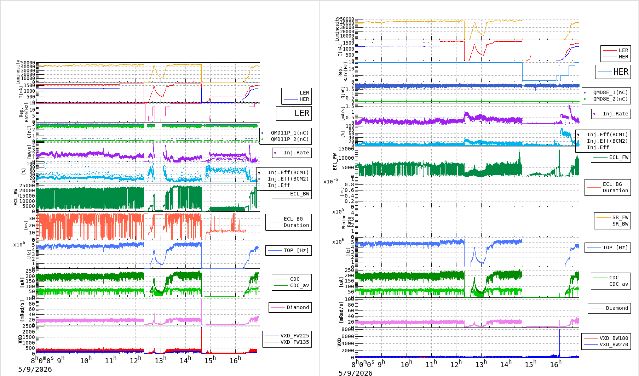This screenshot has height=376, width=639.
Task: Select the VXD_FW135 legend entry
Action: pyautogui.click(x=287, y=342)
